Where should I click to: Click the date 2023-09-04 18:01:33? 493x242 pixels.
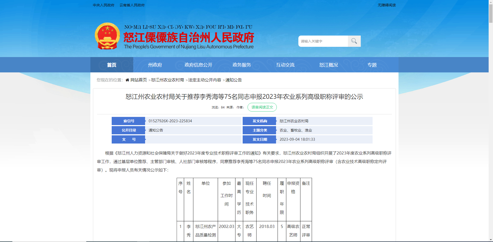coord(297,139)
